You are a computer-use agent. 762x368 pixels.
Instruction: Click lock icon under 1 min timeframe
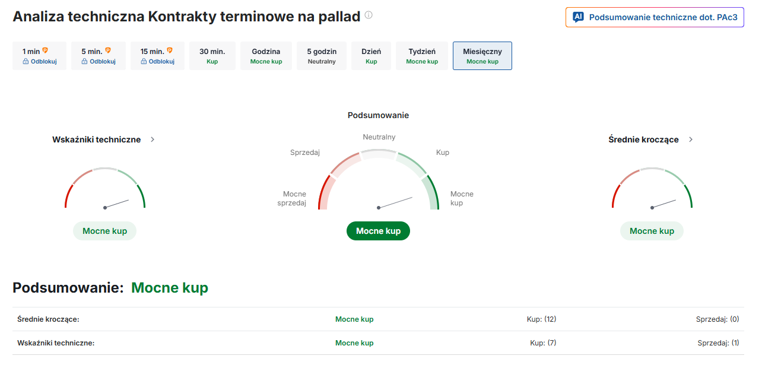pos(26,62)
